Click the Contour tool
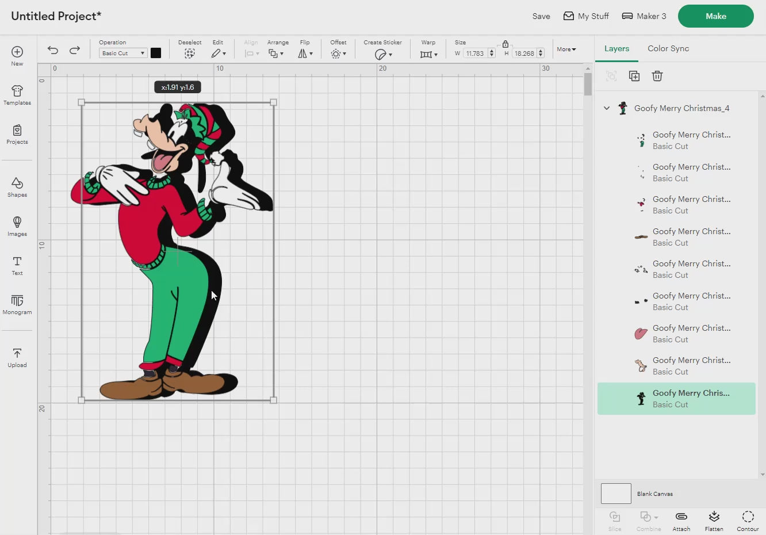Image resolution: width=766 pixels, height=535 pixels. point(748,521)
